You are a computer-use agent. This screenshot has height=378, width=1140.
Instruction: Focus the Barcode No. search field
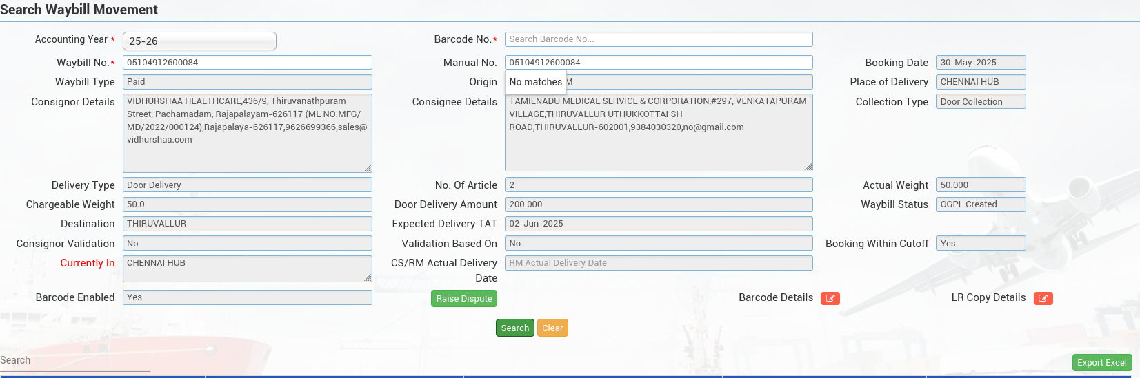click(x=658, y=39)
